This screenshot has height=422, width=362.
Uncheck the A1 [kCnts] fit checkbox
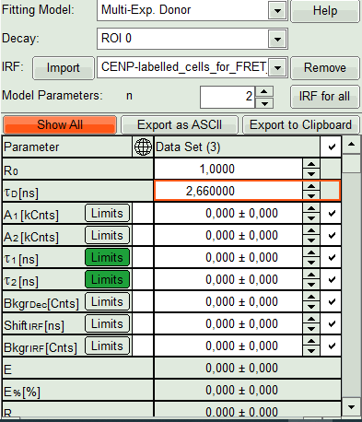(332, 213)
